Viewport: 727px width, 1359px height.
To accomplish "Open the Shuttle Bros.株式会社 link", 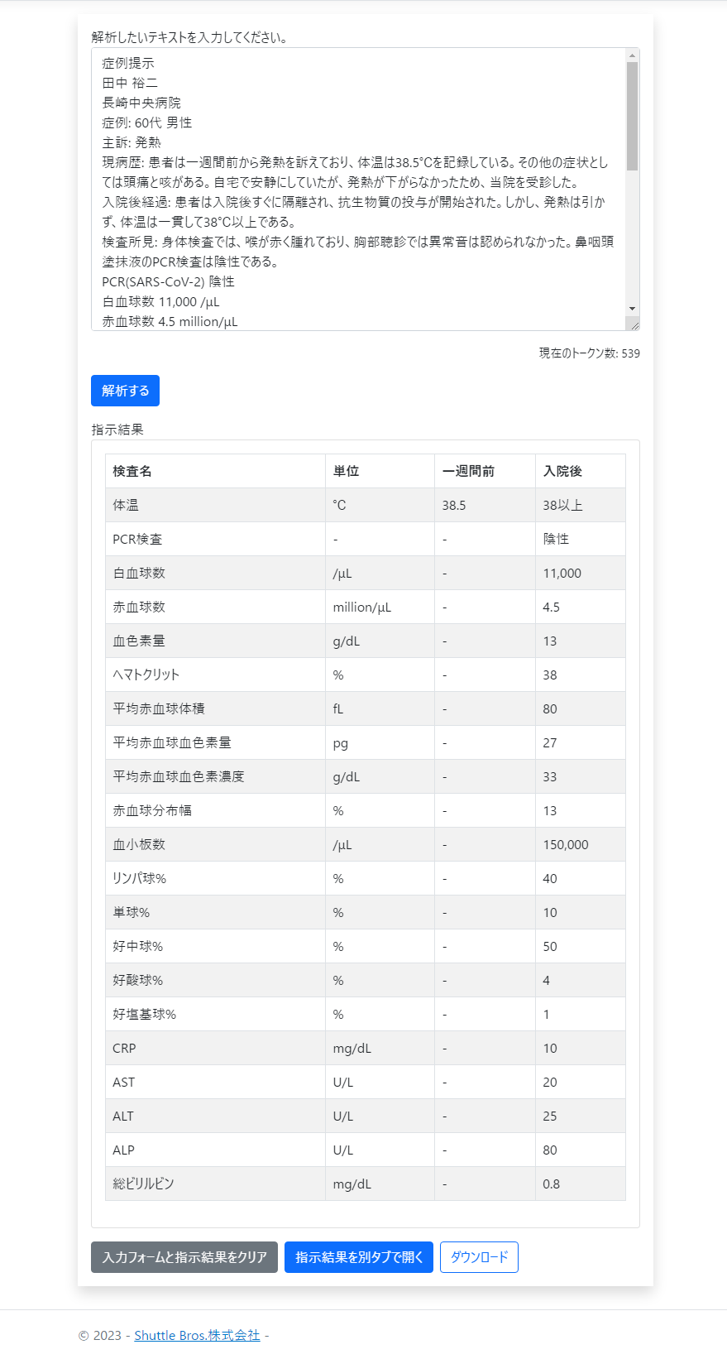I will 197,1335.
